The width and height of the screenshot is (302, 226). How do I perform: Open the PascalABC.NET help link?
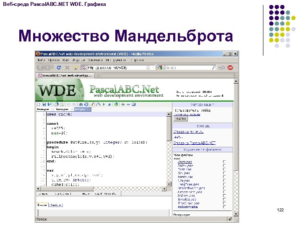coord(194,143)
